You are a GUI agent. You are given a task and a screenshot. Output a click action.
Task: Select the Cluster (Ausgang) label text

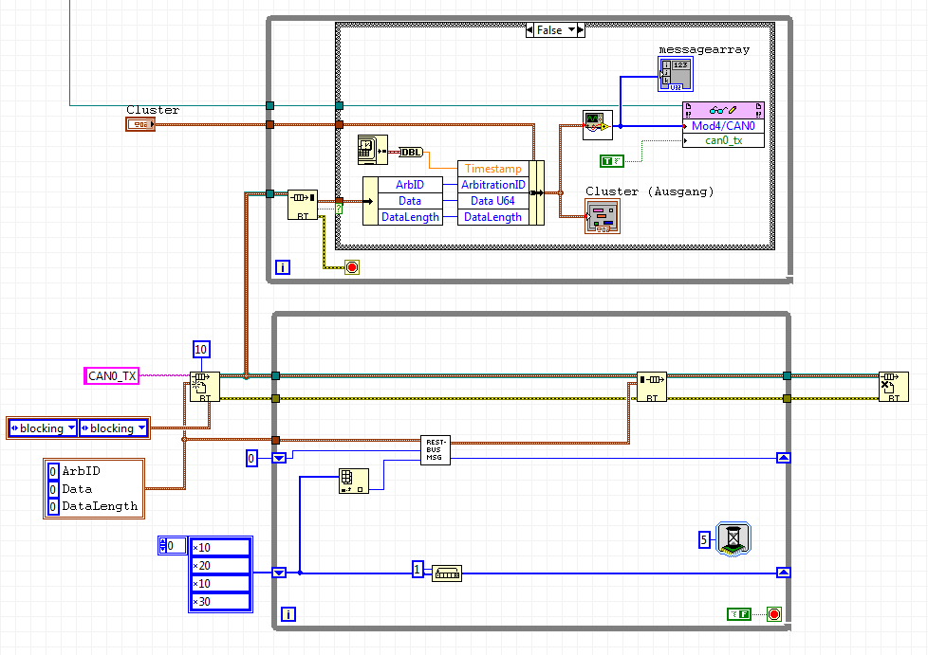[649, 191]
